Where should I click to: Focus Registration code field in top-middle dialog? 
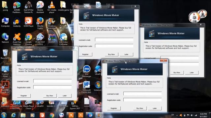point(114,46)
